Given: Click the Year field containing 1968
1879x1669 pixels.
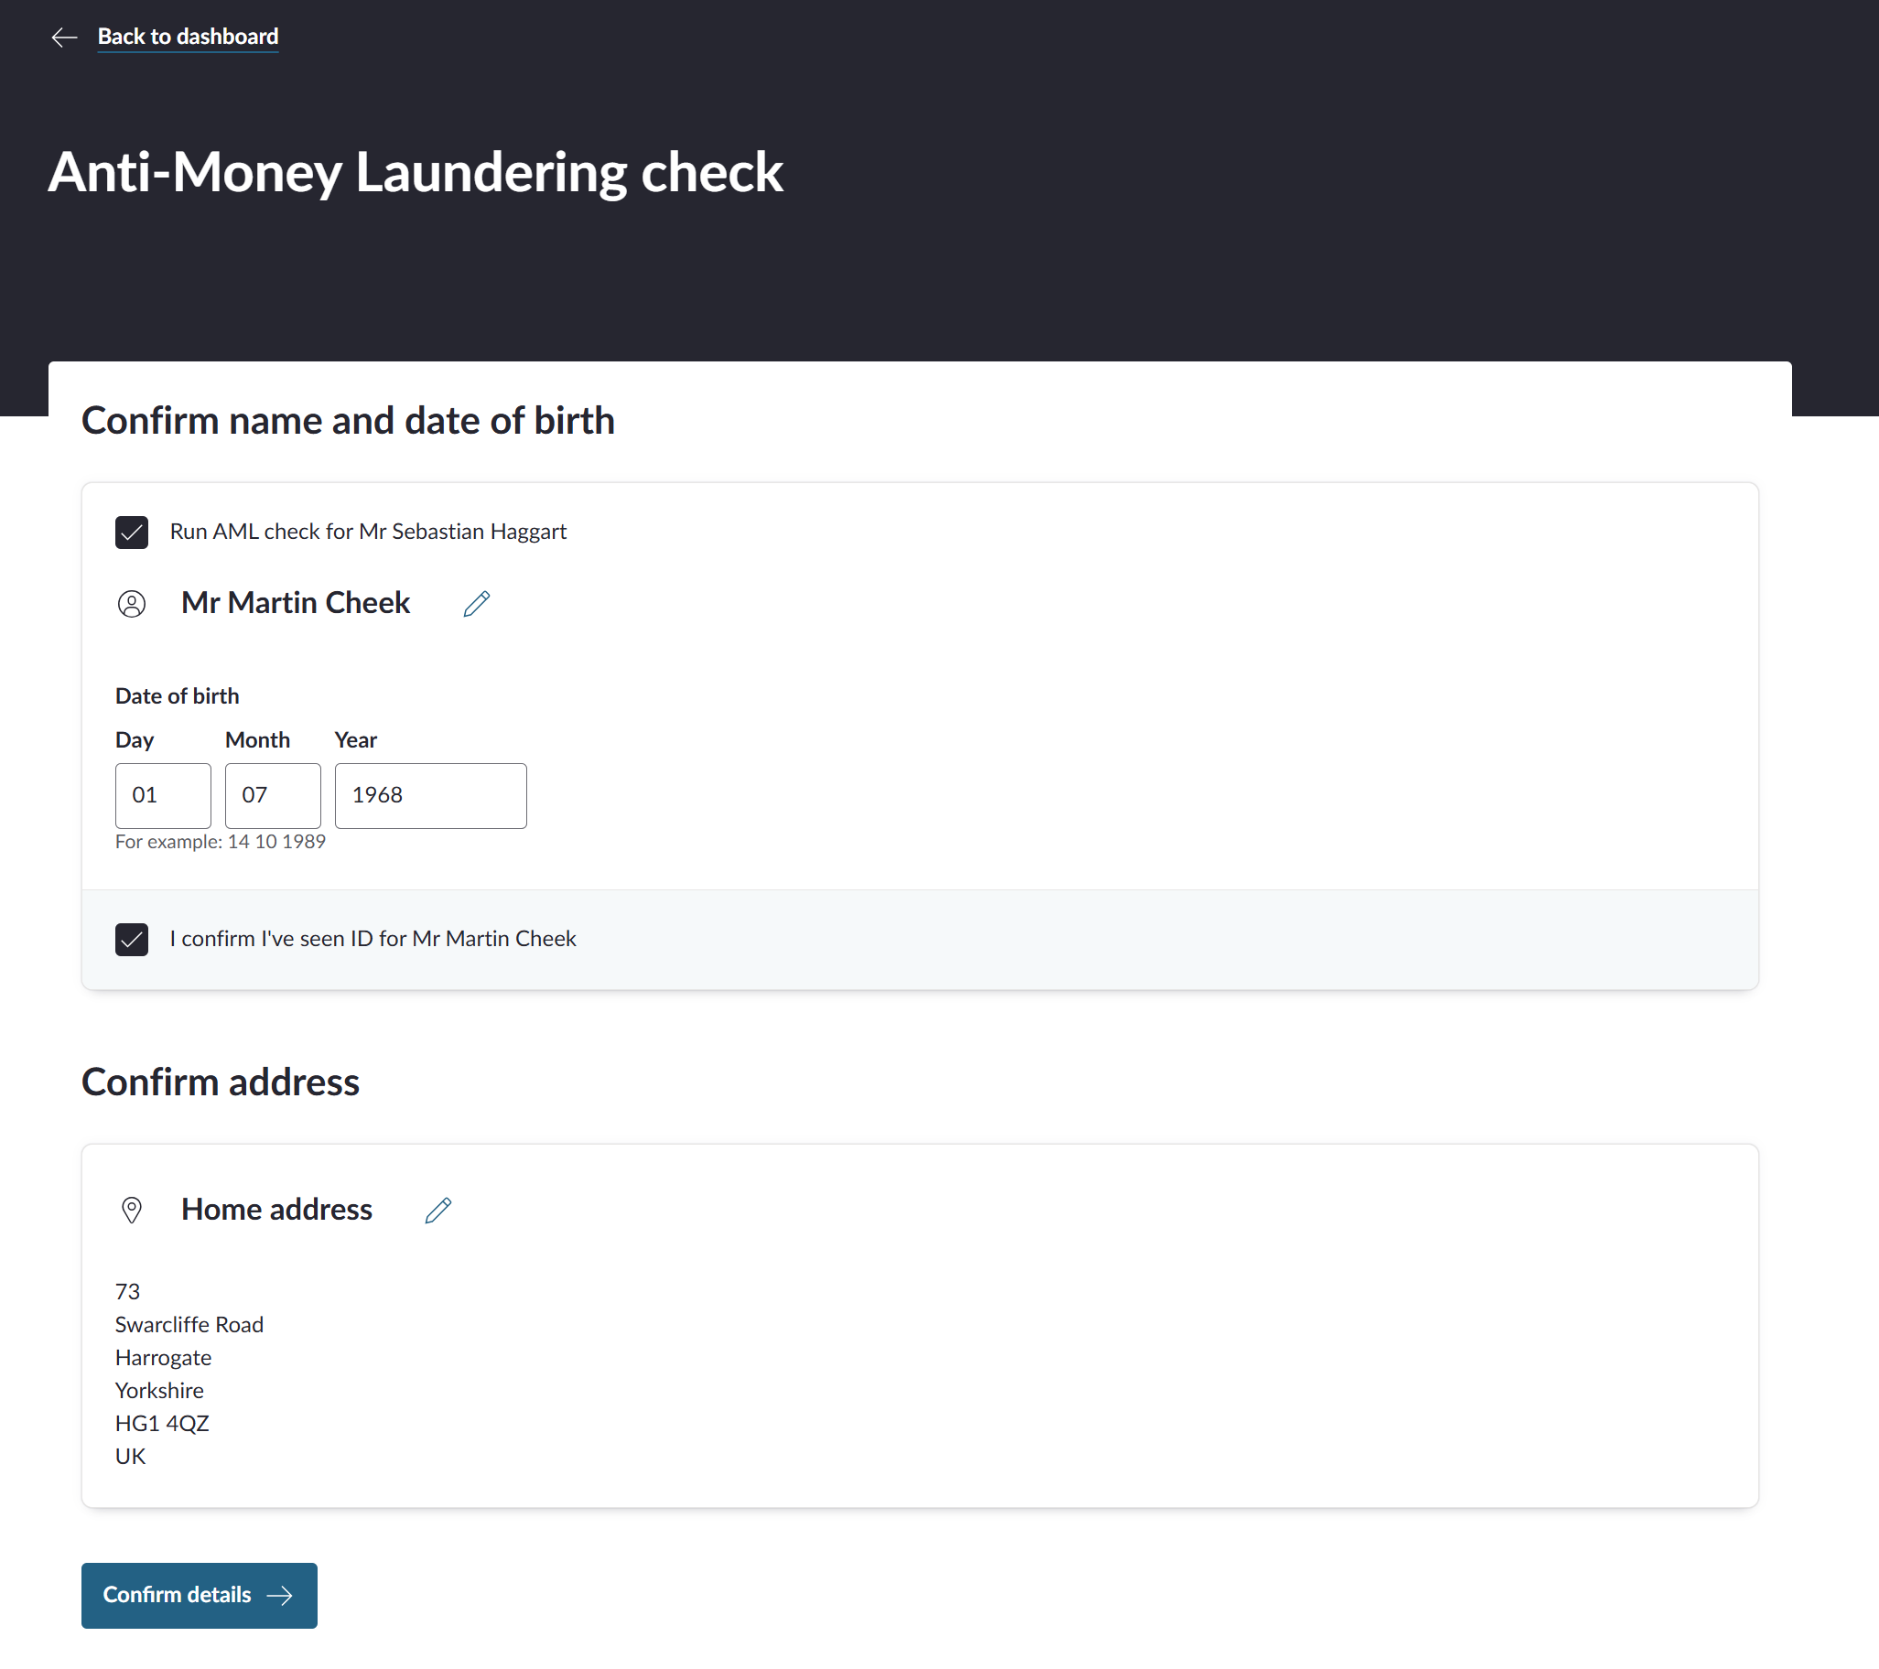Looking at the screenshot, I should point(430,795).
